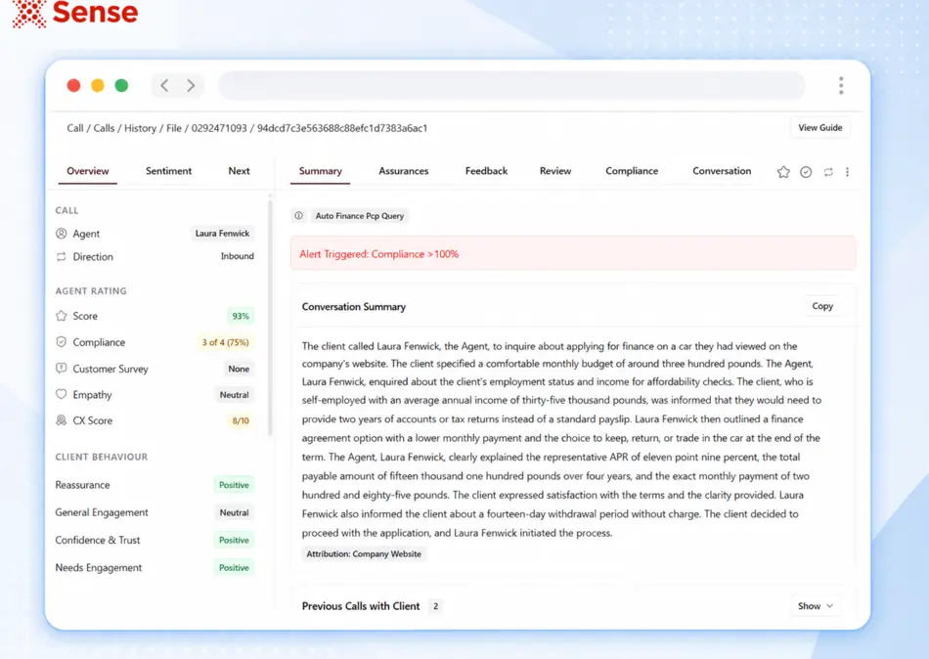Click the Laura Fenwick agent badge
The height and width of the screenshot is (659, 929).
222,234
